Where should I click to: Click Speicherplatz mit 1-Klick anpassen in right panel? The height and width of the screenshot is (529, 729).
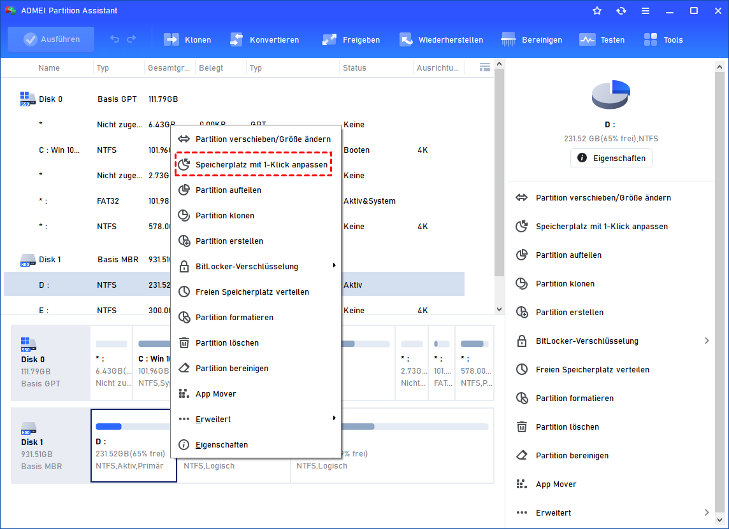coord(602,227)
